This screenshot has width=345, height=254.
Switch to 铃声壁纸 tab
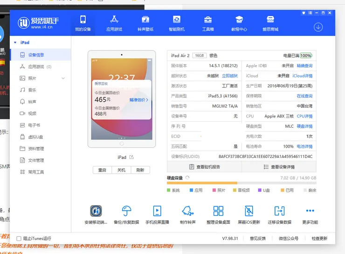coord(145,23)
